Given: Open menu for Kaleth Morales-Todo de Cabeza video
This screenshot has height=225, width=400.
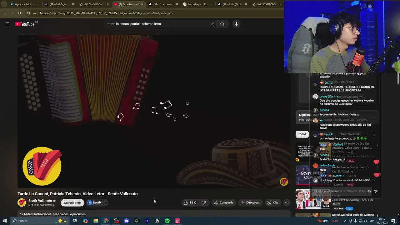Looking at the screenshot, I should point(377,215).
